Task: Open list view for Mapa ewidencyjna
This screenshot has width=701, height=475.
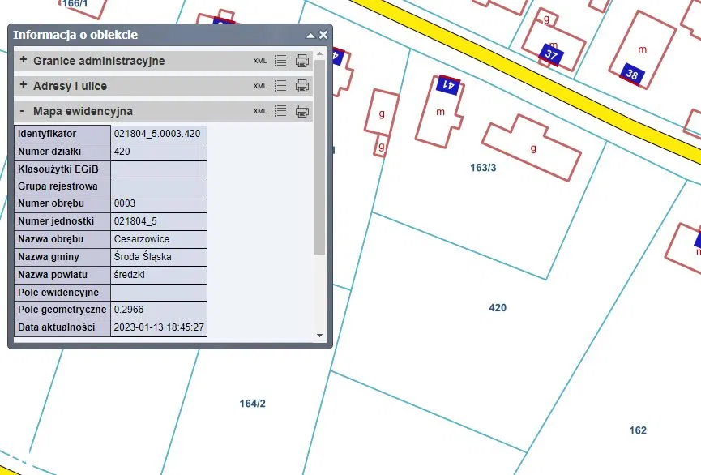Action: [281, 111]
